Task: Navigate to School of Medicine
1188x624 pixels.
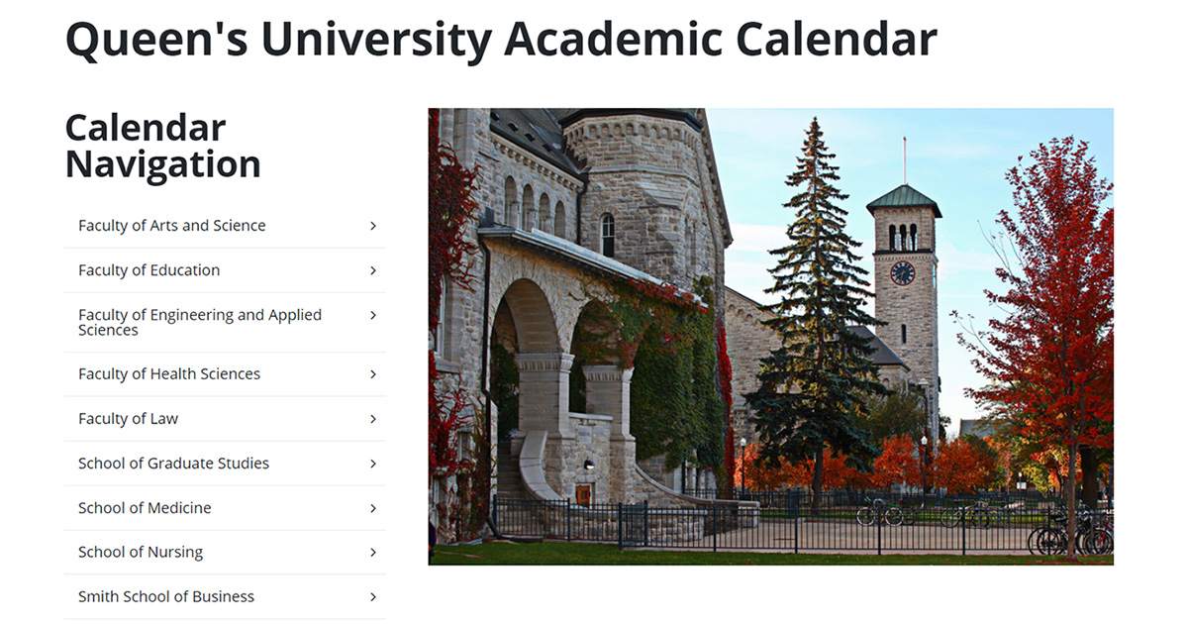Action: coord(145,508)
